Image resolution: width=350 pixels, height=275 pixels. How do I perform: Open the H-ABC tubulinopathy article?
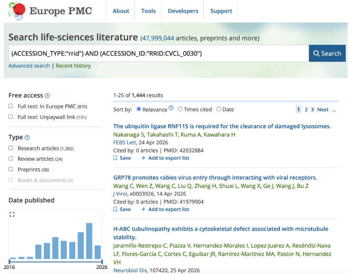coord(221,233)
